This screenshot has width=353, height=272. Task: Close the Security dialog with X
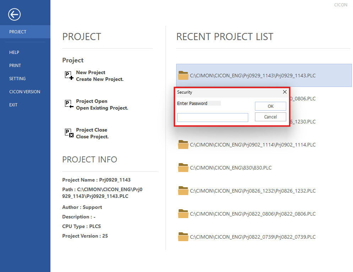point(284,92)
